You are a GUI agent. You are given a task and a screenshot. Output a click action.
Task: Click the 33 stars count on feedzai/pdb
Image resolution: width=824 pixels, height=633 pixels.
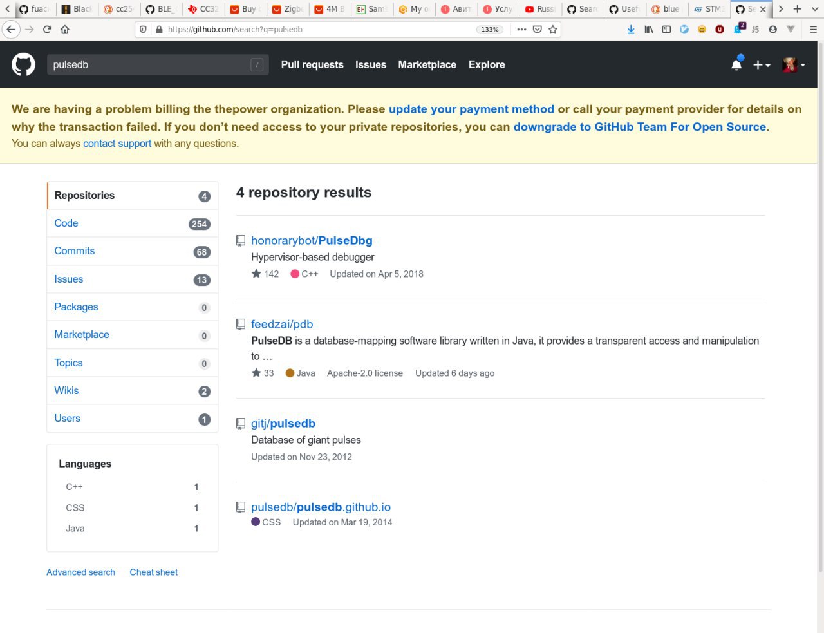point(263,373)
